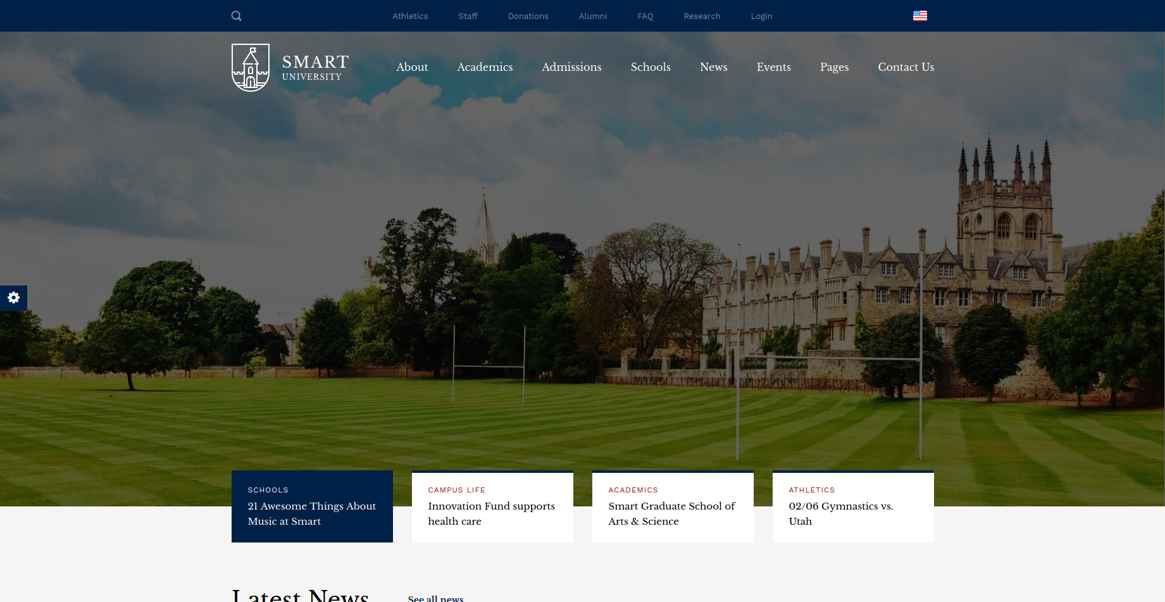Open the Admissions menu
The image size is (1165, 602).
click(571, 67)
